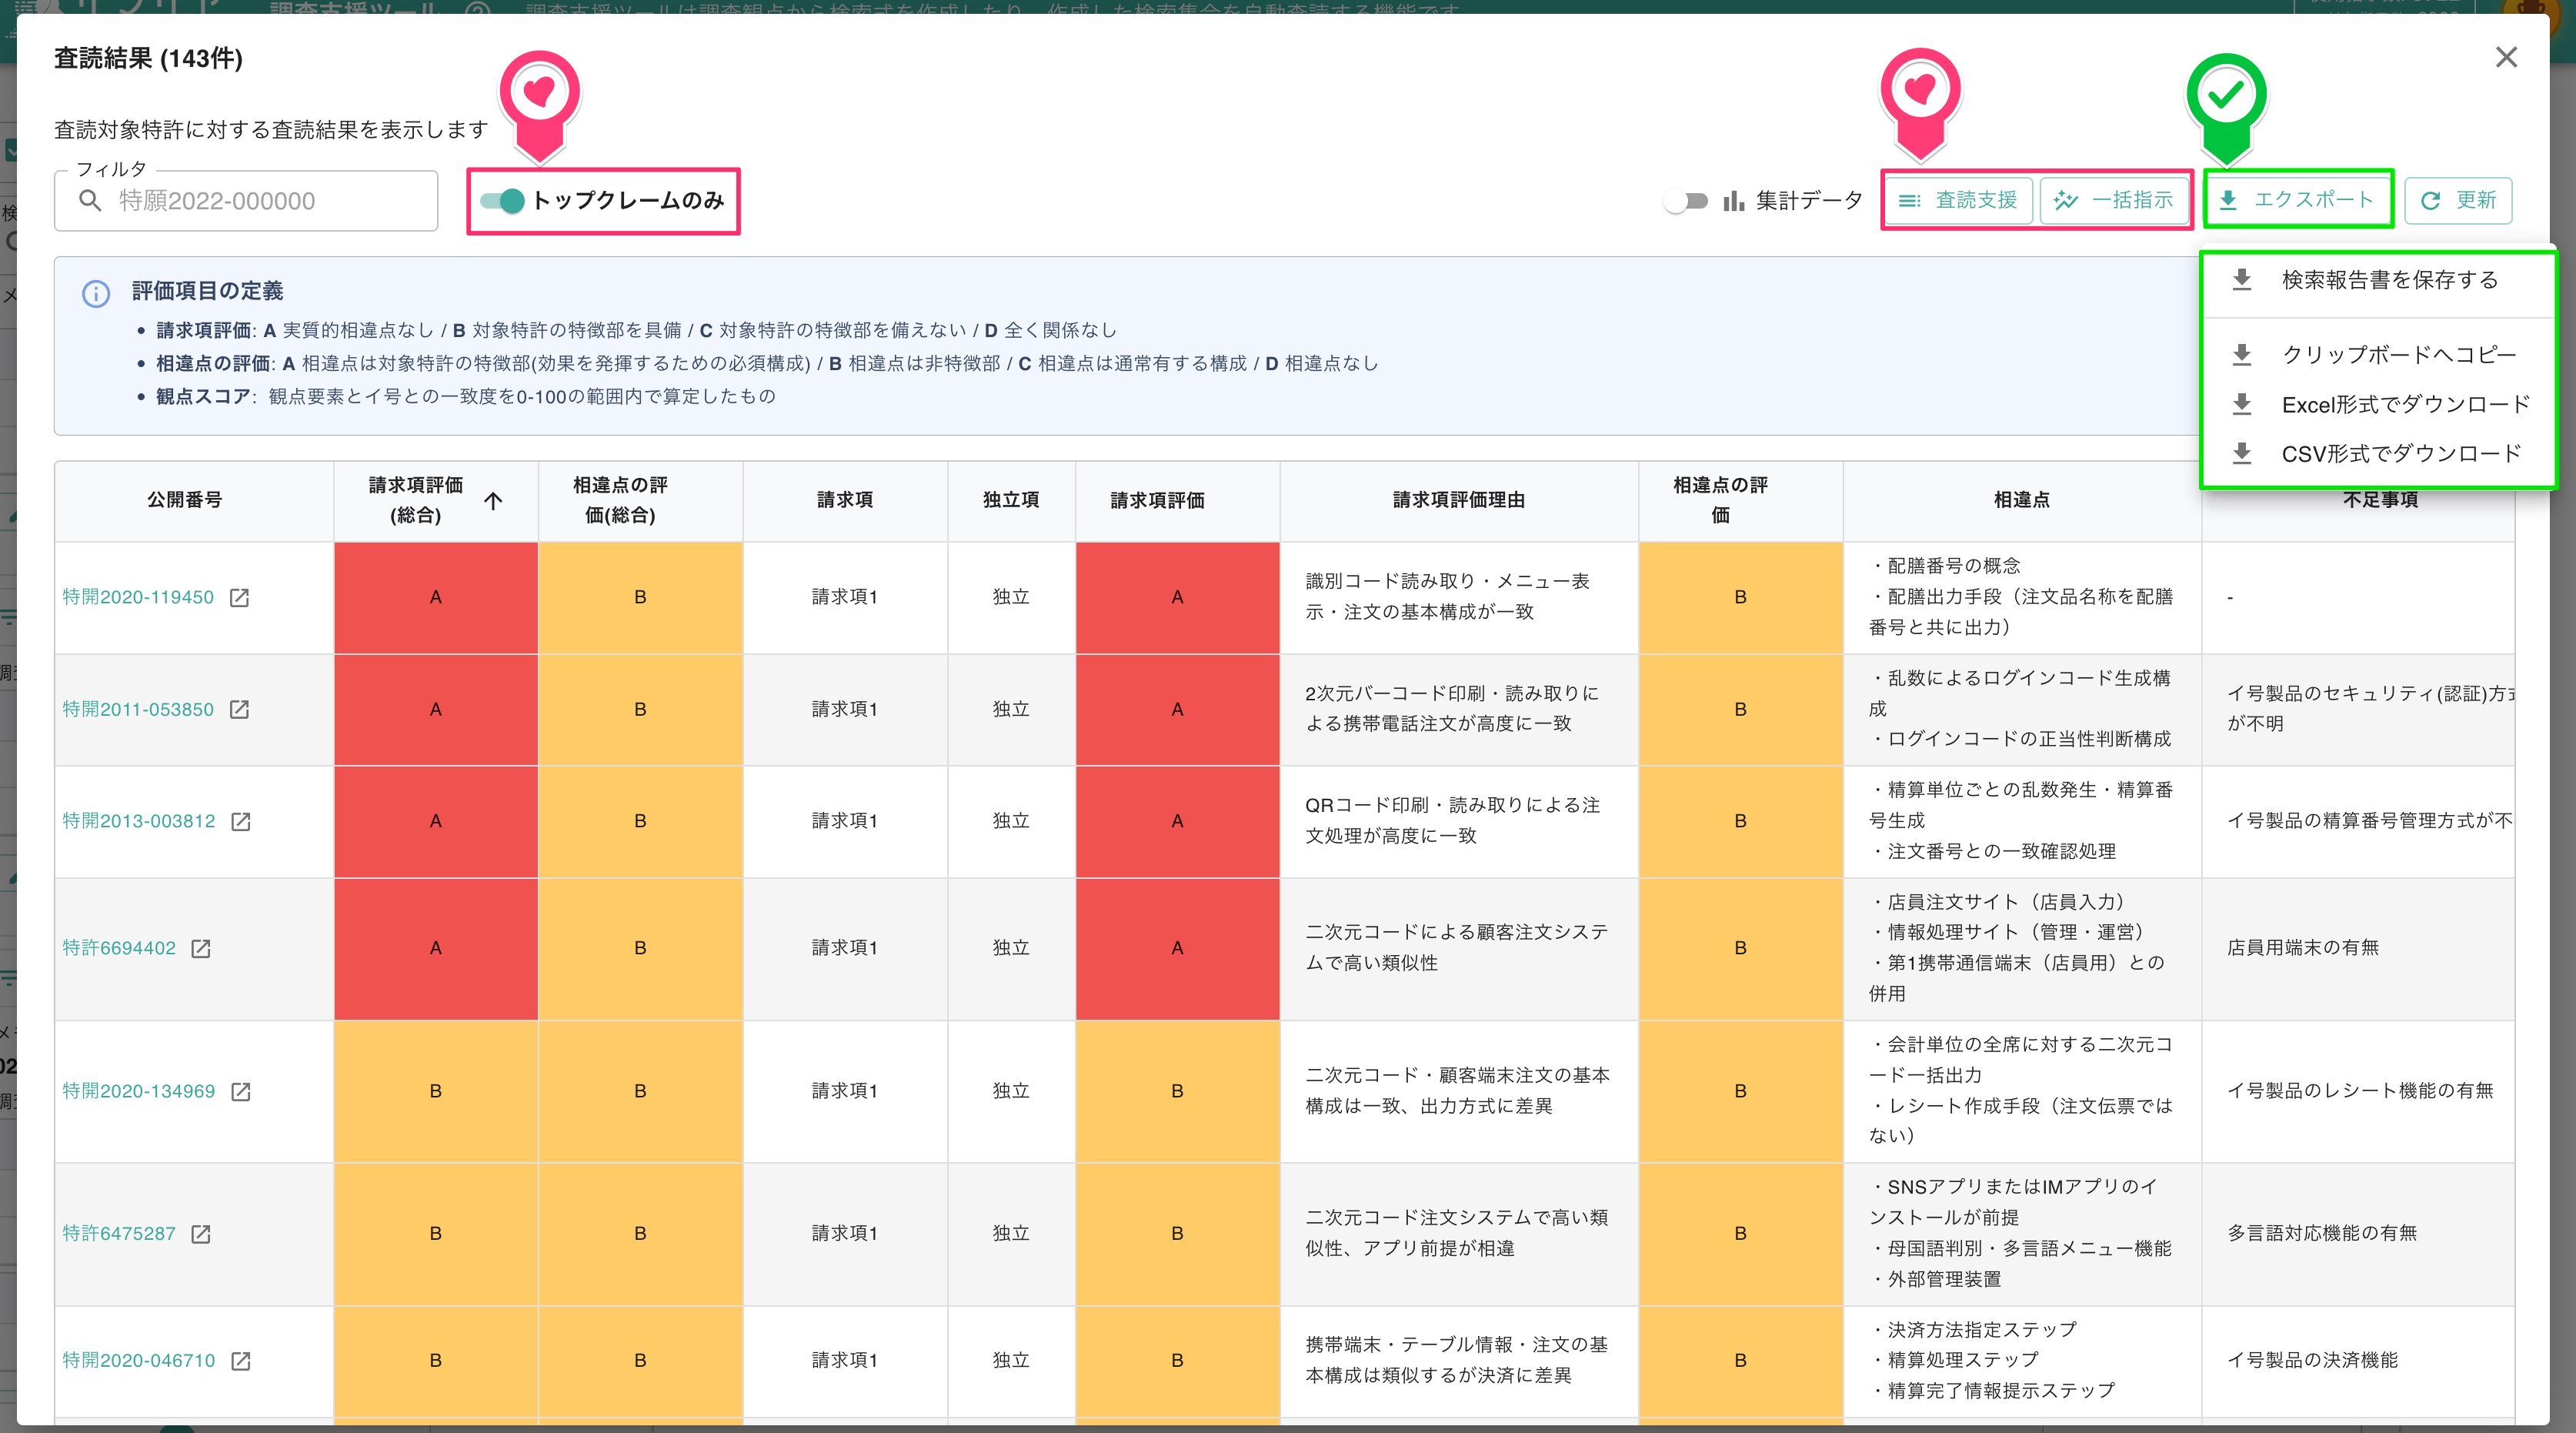The image size is (2576, 1433).
Task: Focus the フィルタ search input field
Action: pyautogui.click(x=246, y=201)
